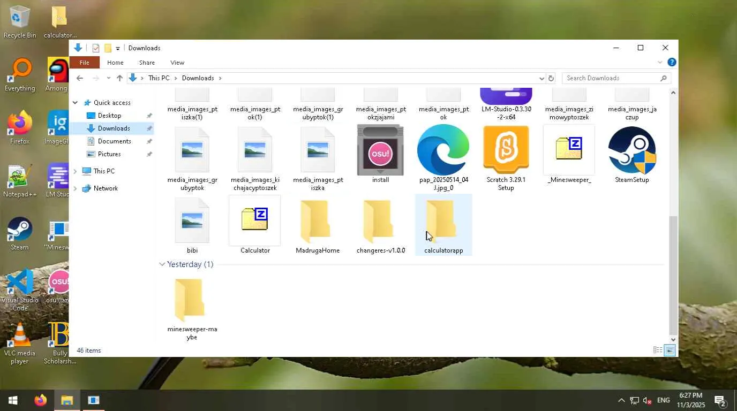Refresh the Downloads folder view
The width and height of the screenshot is (737, 411).
click(551, 78)
